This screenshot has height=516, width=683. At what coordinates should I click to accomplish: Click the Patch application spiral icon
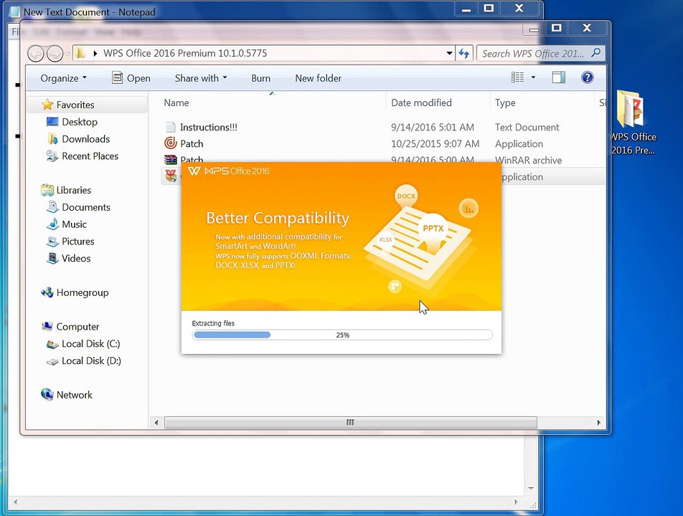(170, 143)
